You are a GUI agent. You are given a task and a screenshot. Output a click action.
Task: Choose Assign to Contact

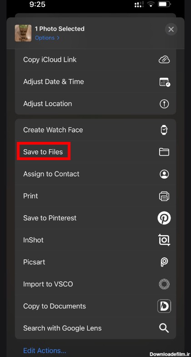pyautogui.click(x=95, y=174)
